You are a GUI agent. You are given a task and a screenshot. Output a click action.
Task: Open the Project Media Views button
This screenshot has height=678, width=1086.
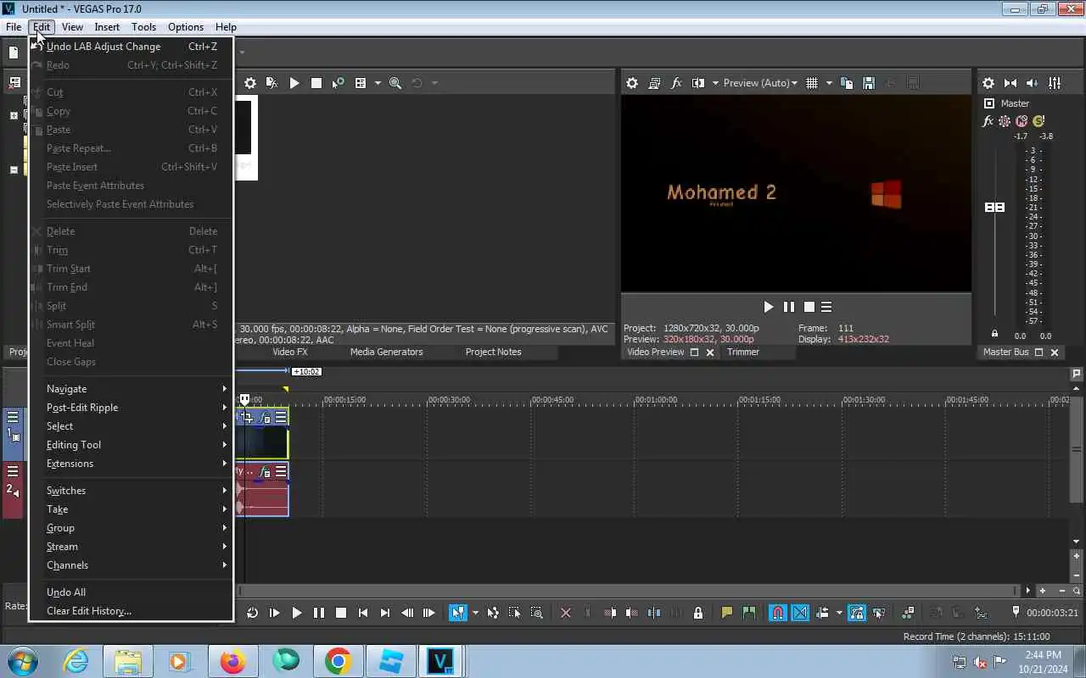coord(361,83)
